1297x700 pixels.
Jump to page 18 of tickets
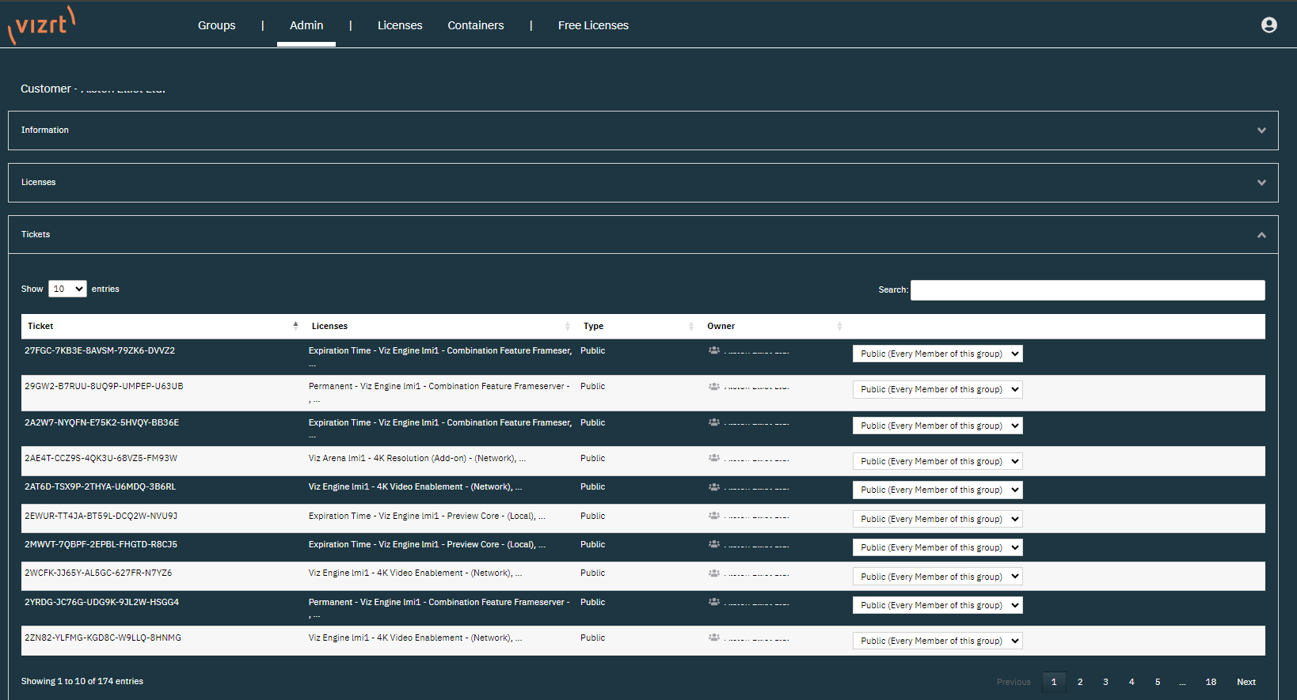pos(1211,682)
